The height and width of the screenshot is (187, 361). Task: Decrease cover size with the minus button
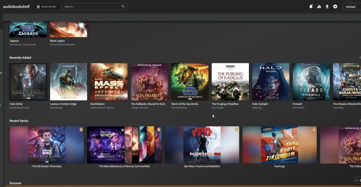click(x=357, y=180)
